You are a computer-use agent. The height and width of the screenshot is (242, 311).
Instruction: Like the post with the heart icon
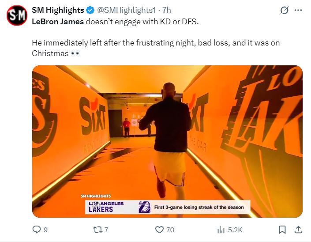tap(159, 230)
